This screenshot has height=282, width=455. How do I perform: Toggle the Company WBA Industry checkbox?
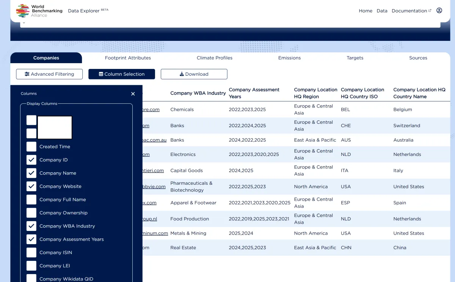(31, 226)
